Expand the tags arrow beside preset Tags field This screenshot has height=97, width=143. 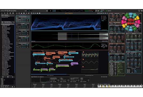click(14, 22)
